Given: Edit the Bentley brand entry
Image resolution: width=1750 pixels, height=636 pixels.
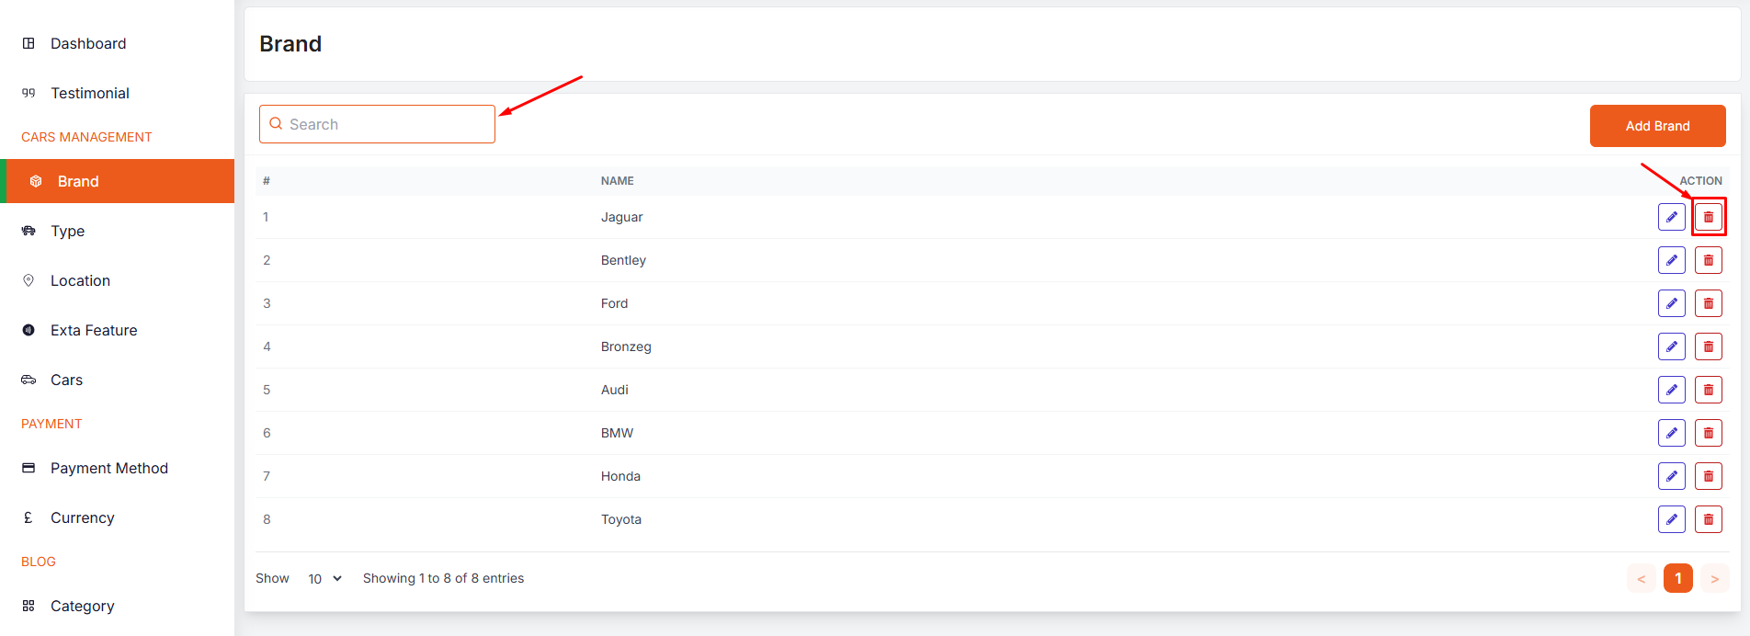Looking at the screenshot, I should [x=1671, y=260].
